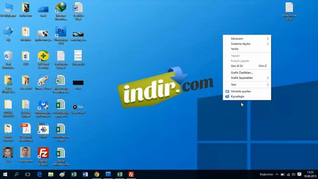Viewport: 318px width, 179px height.
Task: Select the Word document desktop icon
Action: point(79,11)
